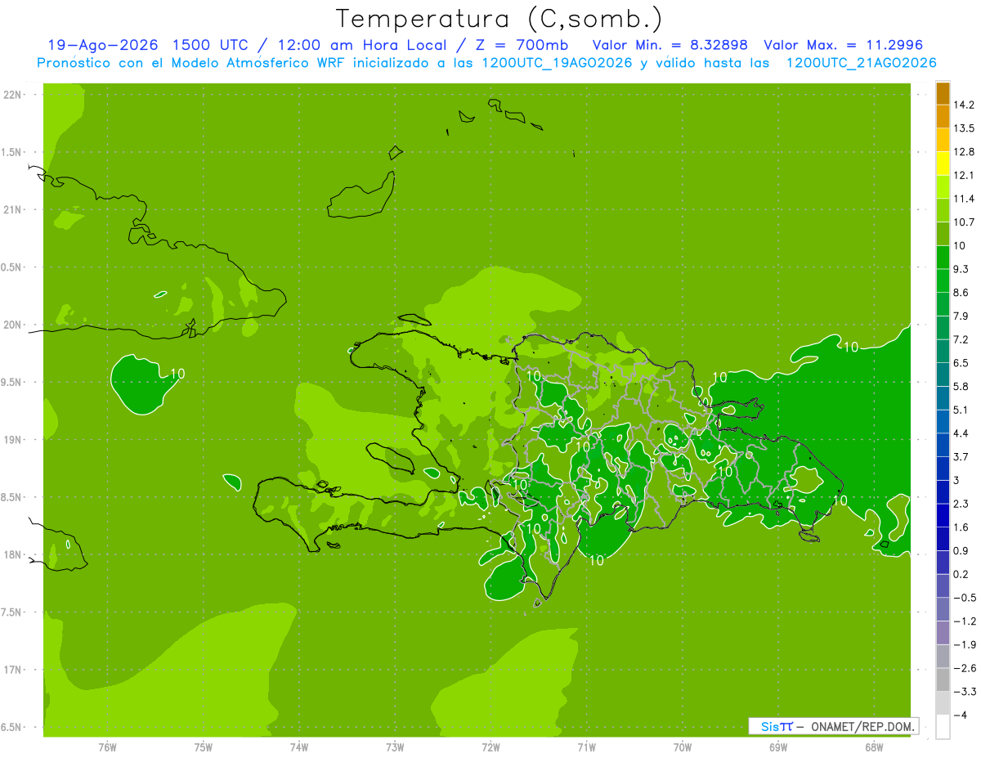
Task: Click the 69W longitude axis label
Action: 777,747
